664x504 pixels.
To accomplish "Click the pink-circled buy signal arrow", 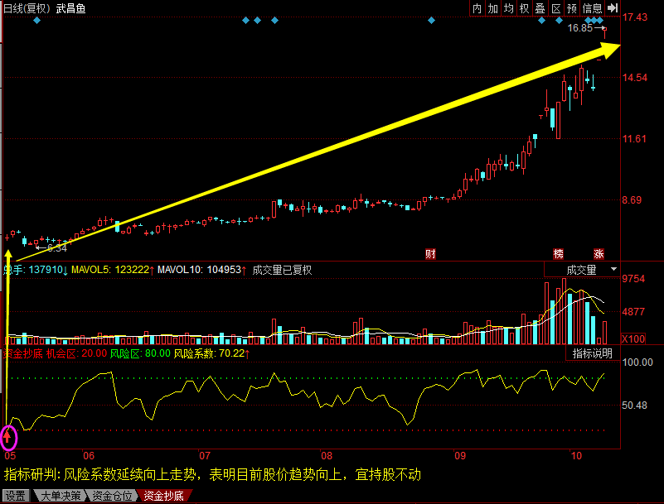I will tap(9, 434).
